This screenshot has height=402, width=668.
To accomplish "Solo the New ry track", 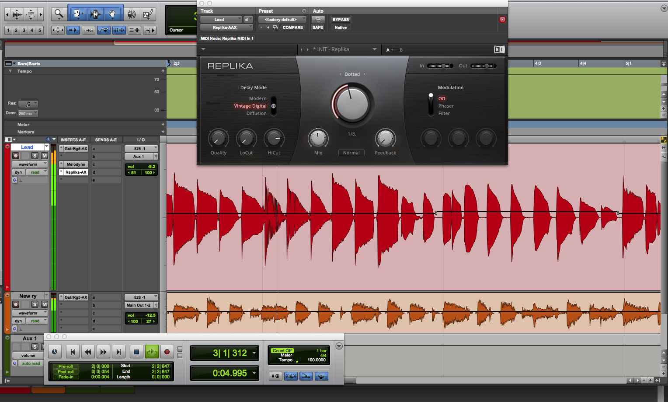I will coord(35,304).
